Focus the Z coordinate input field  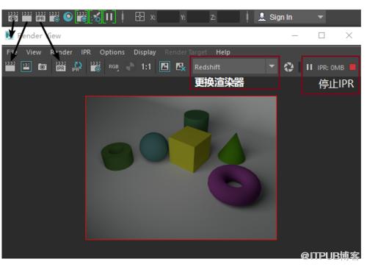(x=228, y=17)
